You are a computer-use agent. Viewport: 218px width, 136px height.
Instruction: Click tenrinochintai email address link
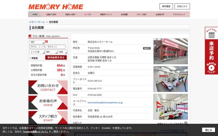(105, 103)
